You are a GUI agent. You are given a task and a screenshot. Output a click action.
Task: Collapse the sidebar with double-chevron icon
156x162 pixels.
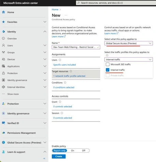pyautogui.click(x=44, y=159)
